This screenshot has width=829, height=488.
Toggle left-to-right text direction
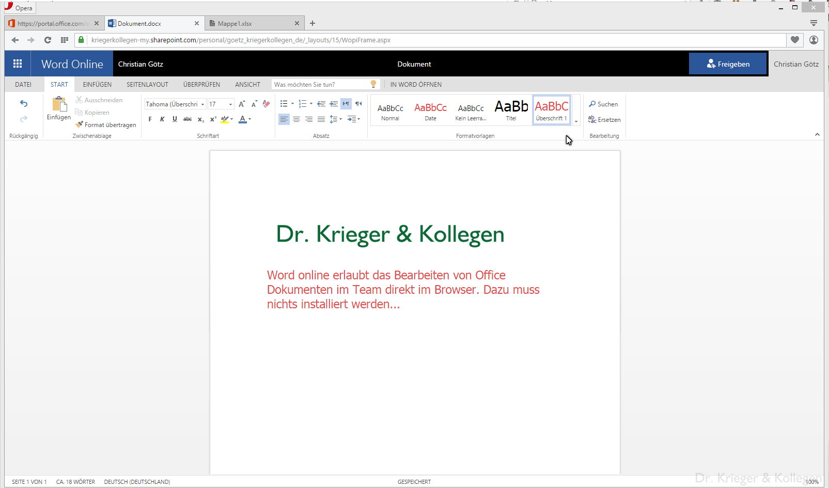tap(346, 104)
